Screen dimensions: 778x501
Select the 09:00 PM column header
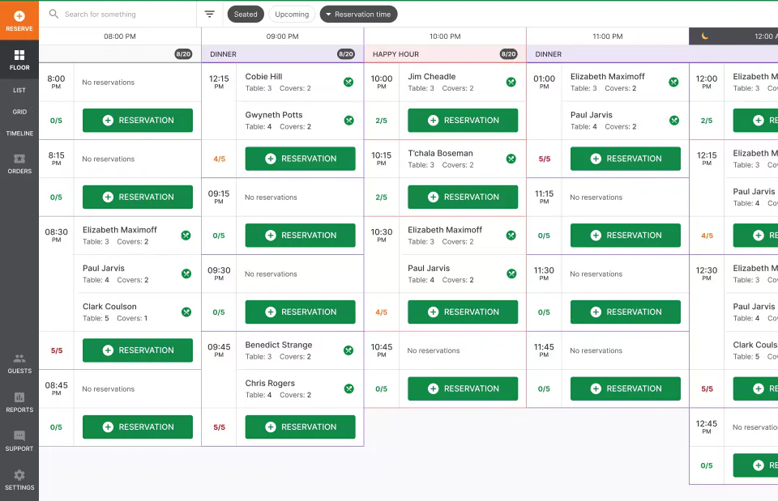click(282, 36)
